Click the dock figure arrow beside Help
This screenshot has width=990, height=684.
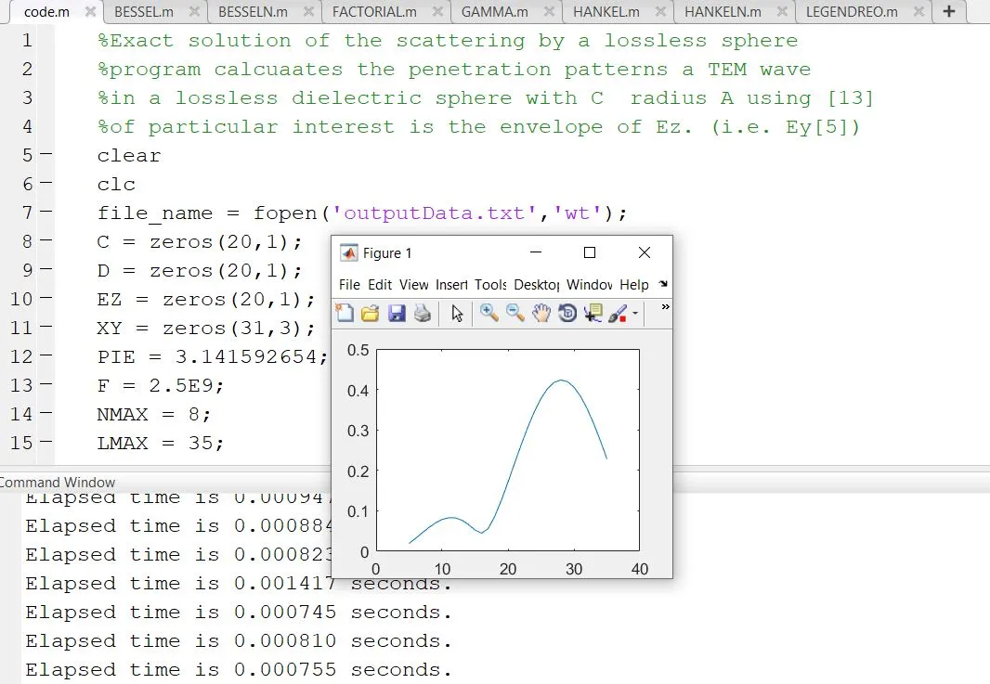click(662, 285)
